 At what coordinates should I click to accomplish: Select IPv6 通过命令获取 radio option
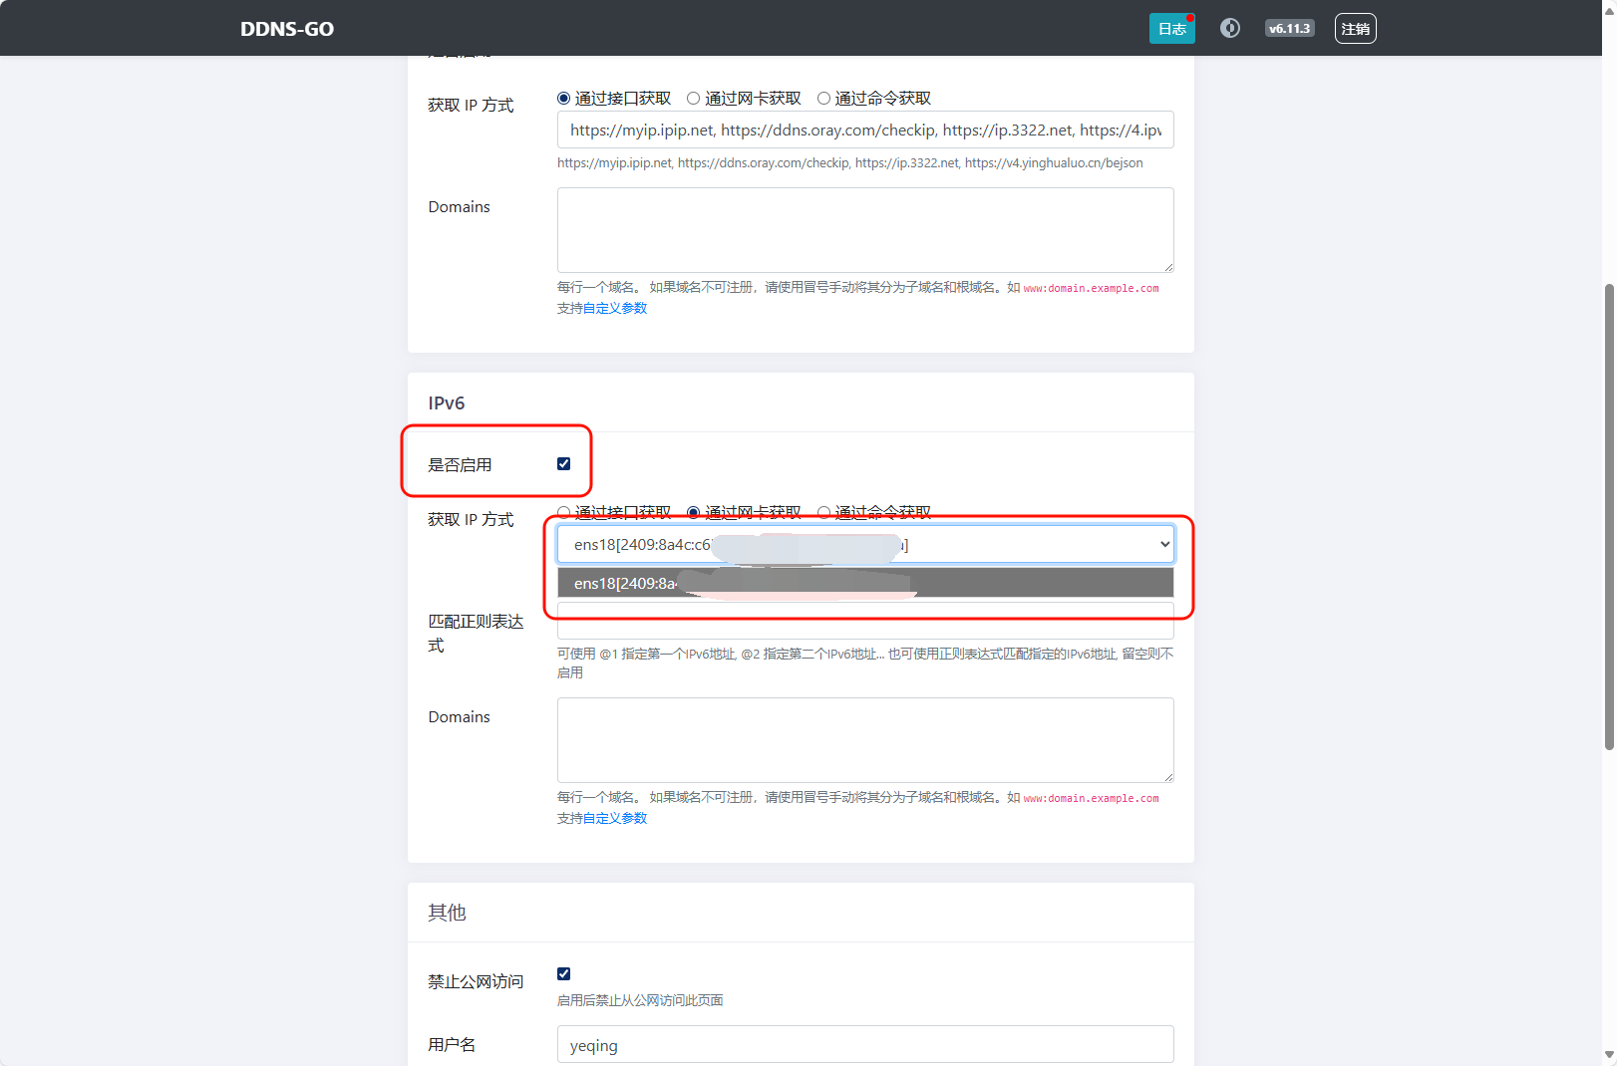pyautogui.click(x=823, y=512)
